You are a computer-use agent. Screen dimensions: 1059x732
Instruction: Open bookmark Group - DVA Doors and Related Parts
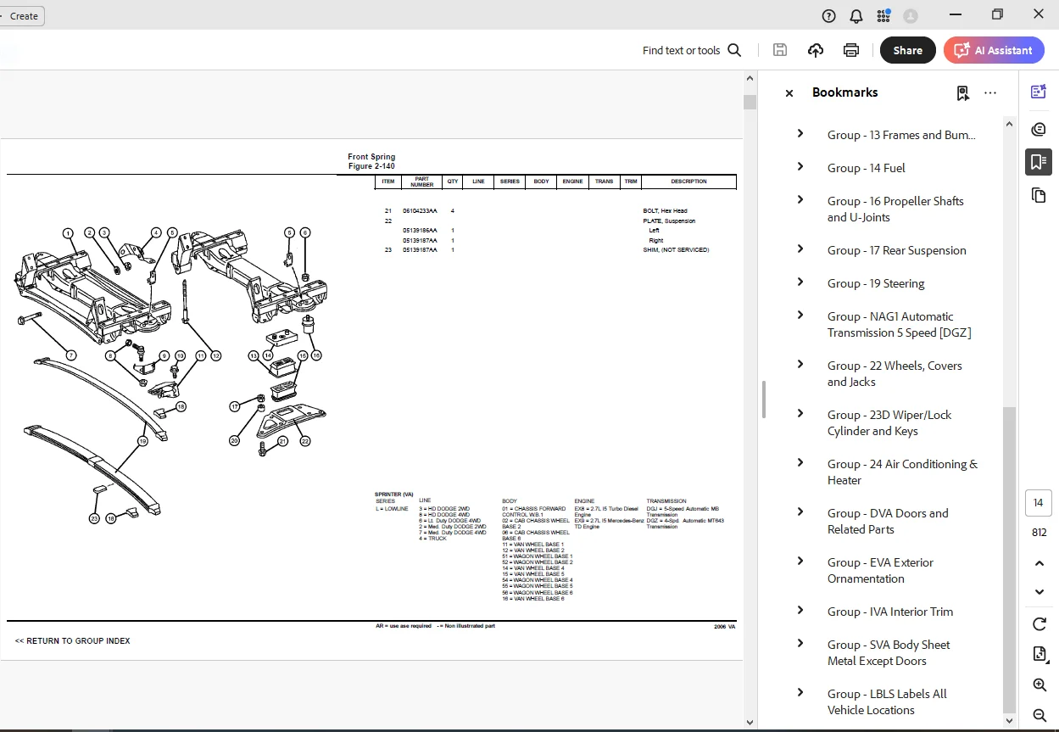tap(888, 522)
